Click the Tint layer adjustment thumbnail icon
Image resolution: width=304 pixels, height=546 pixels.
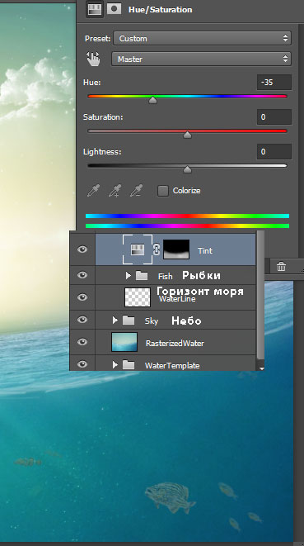138,249
